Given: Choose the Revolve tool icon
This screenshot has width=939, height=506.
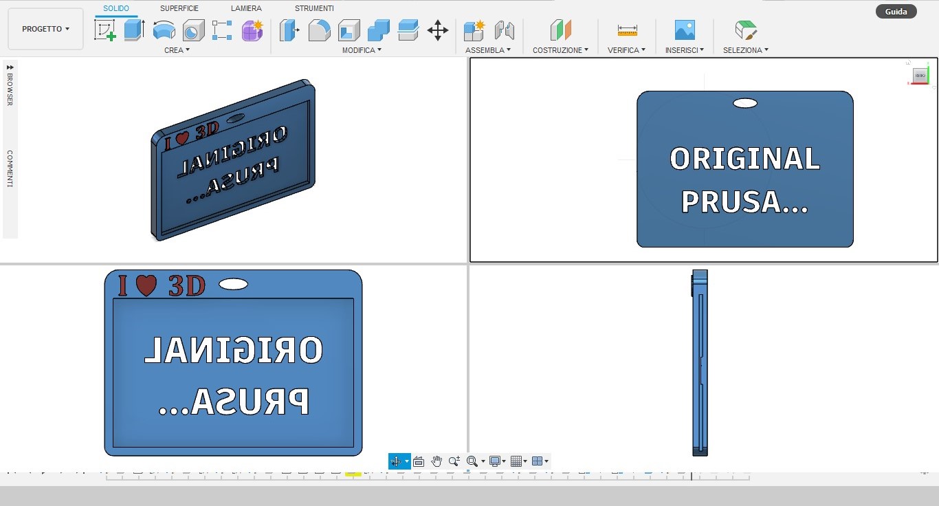Looking at the screenshot, I should click(164, 30).
